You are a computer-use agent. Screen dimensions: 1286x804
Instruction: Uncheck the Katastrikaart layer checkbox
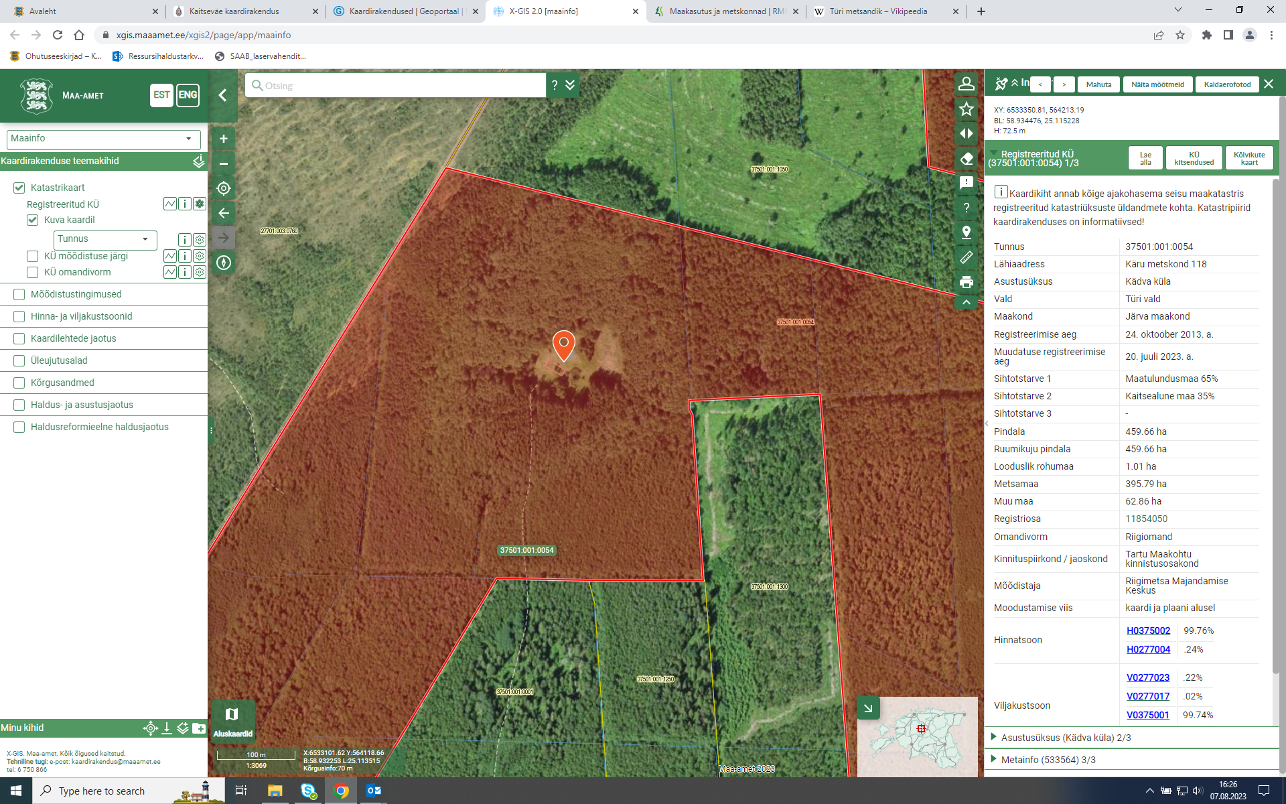(x=19, y=188)
